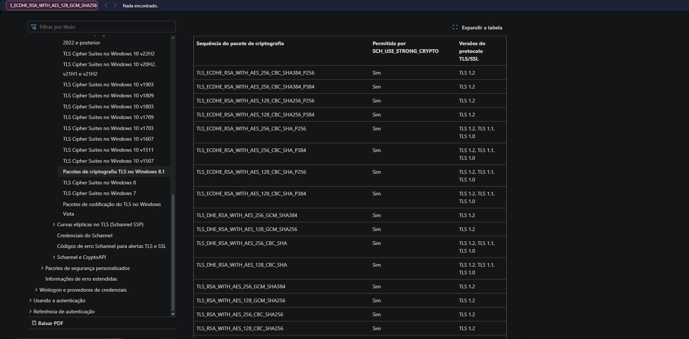The image size is (689, 339).
Task: Open the 2022 e posterior entry
Action: (x=81, y=43)
